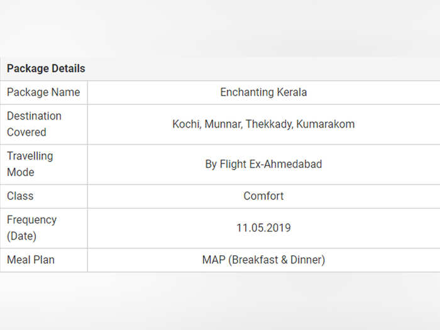
Task: Click the word Kochi in destinations
Action: click(x=187, y=124)
